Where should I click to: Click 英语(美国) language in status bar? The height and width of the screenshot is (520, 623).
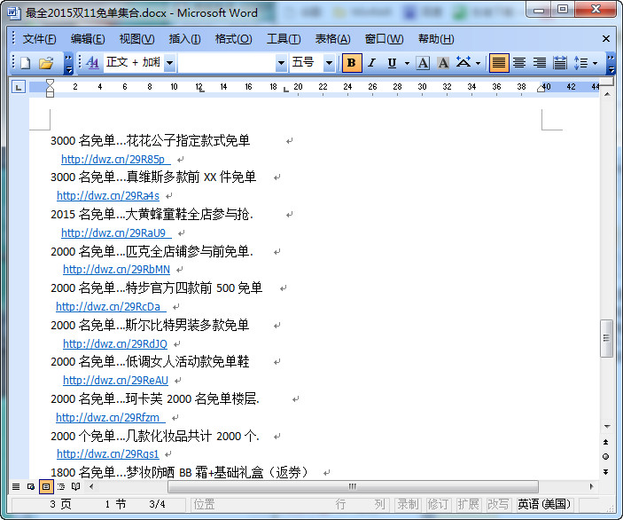[544, 505]
